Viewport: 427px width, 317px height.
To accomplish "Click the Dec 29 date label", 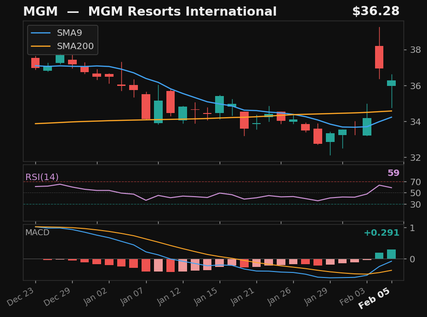I will pos(57,297).
